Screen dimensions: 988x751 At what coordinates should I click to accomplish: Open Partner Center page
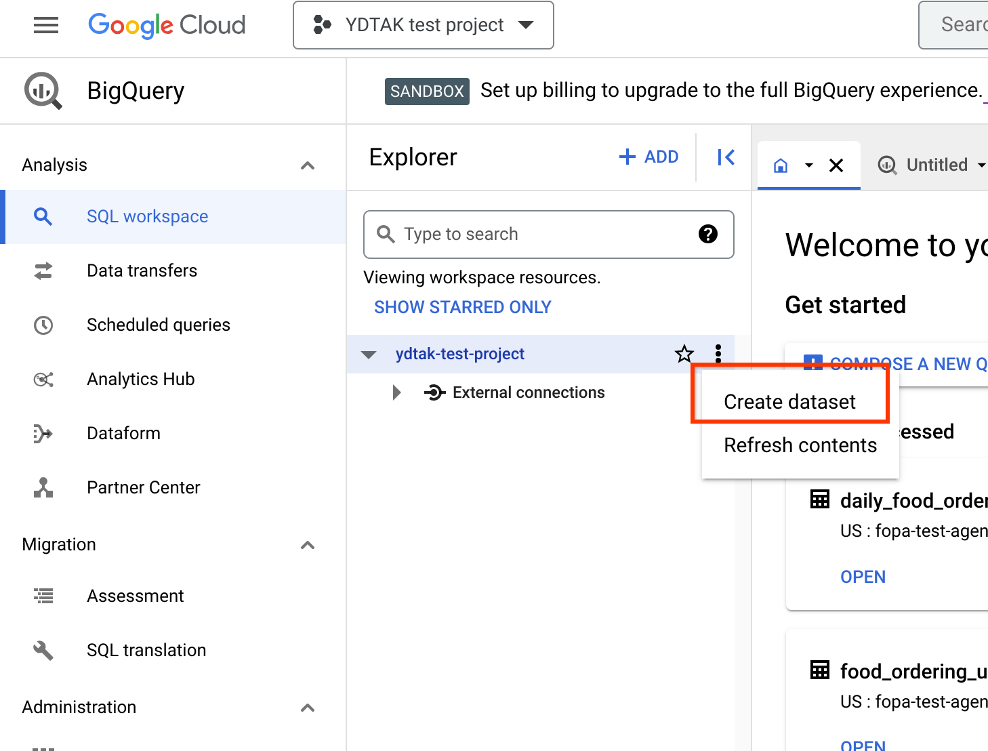144,487
